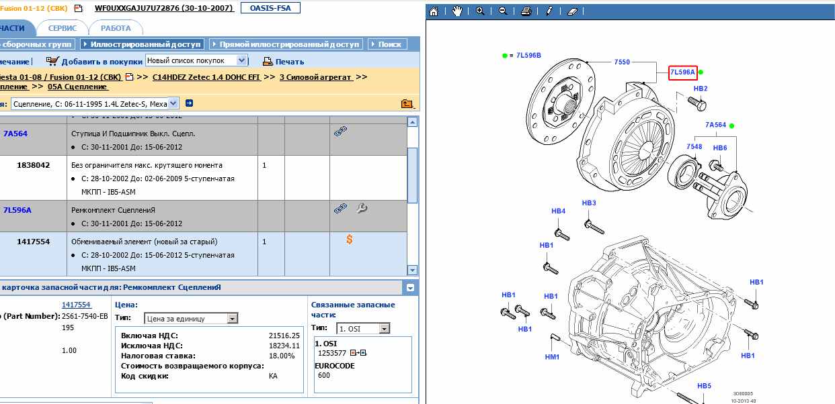
Task: Switch to the РАБОТА tab
Action: (116, 28)
